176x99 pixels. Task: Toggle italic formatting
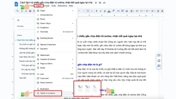101,11
